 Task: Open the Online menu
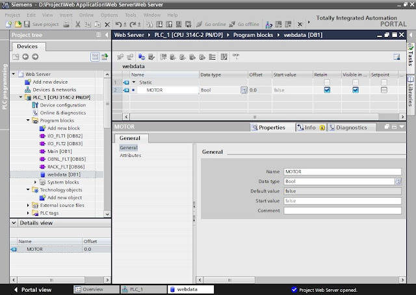pos(86,15)
